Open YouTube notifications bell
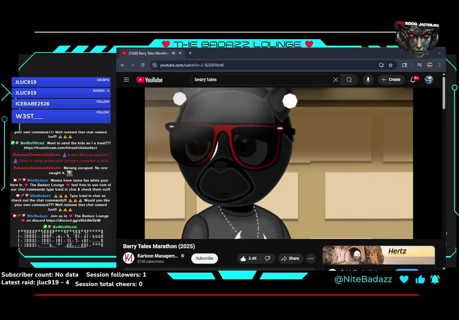Screen dimensions: 459x320 413,80
